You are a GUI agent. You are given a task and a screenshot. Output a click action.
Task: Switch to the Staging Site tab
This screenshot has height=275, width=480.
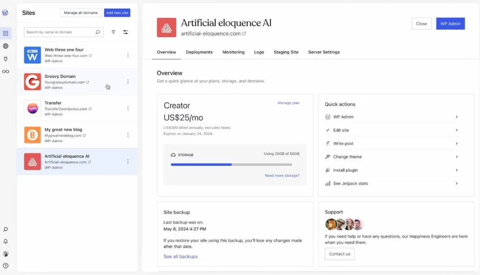pyautogui.click(x=286, y=52)
